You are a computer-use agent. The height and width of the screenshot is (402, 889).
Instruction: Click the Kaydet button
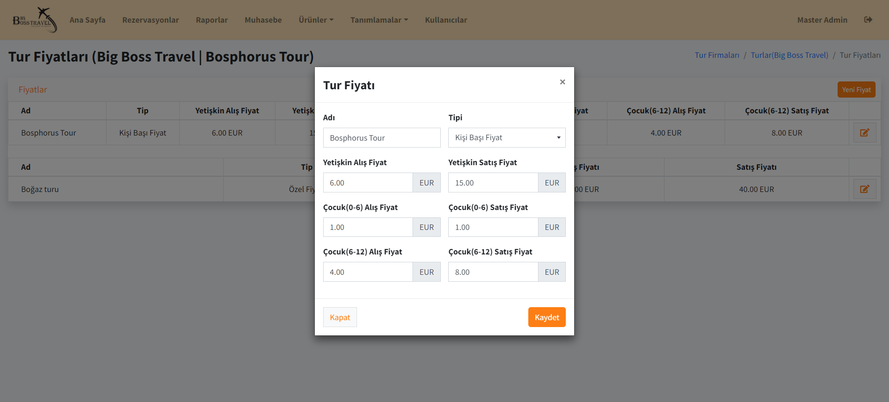coord(547,317)
